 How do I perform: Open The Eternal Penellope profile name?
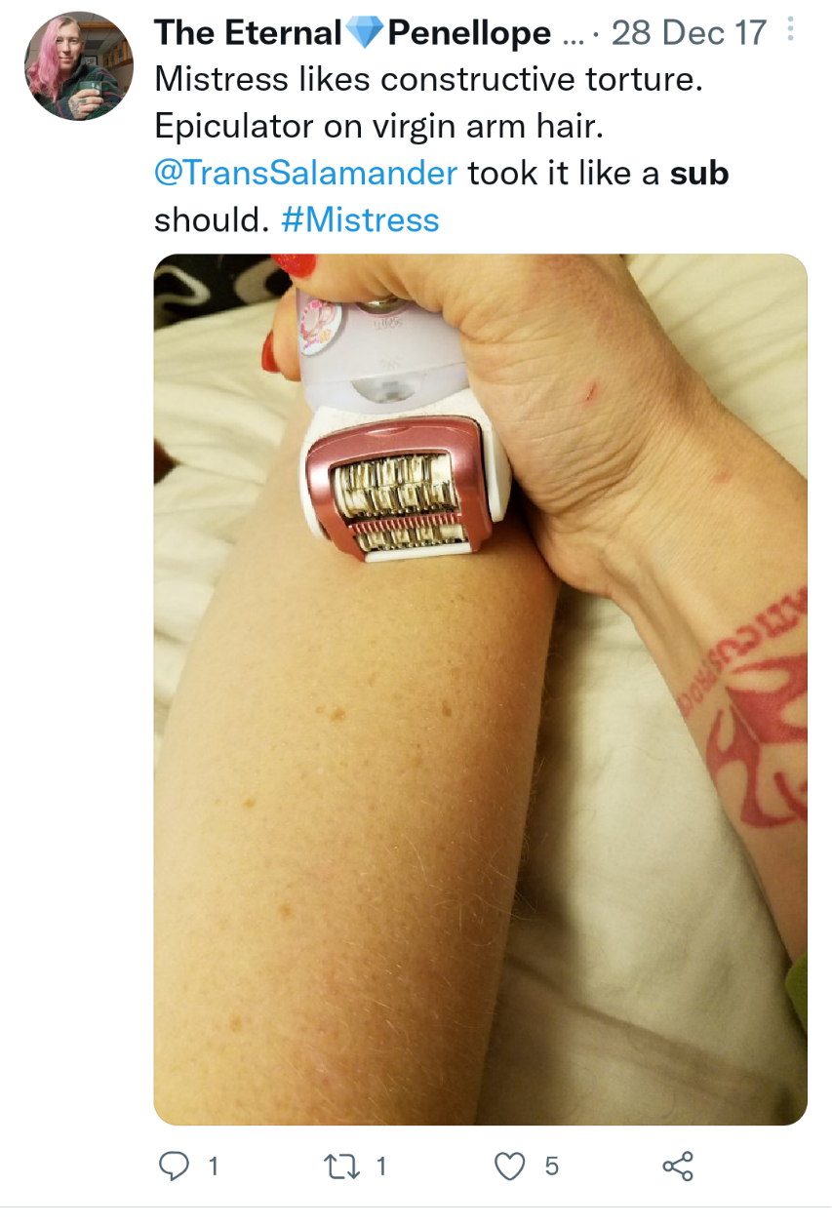coord(352,34)
